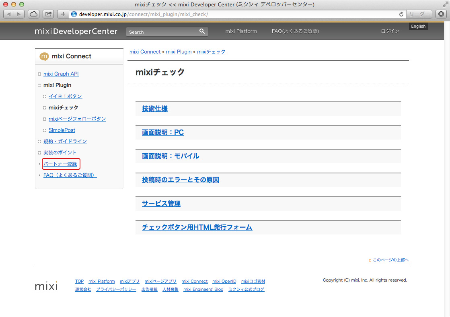The image size is (450, 317).
Task: Switch language to English
Action: 418,26
